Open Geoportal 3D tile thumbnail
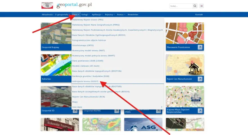This screenshot has width=248, height=135. pyautogui.click(x=56, y=97)
